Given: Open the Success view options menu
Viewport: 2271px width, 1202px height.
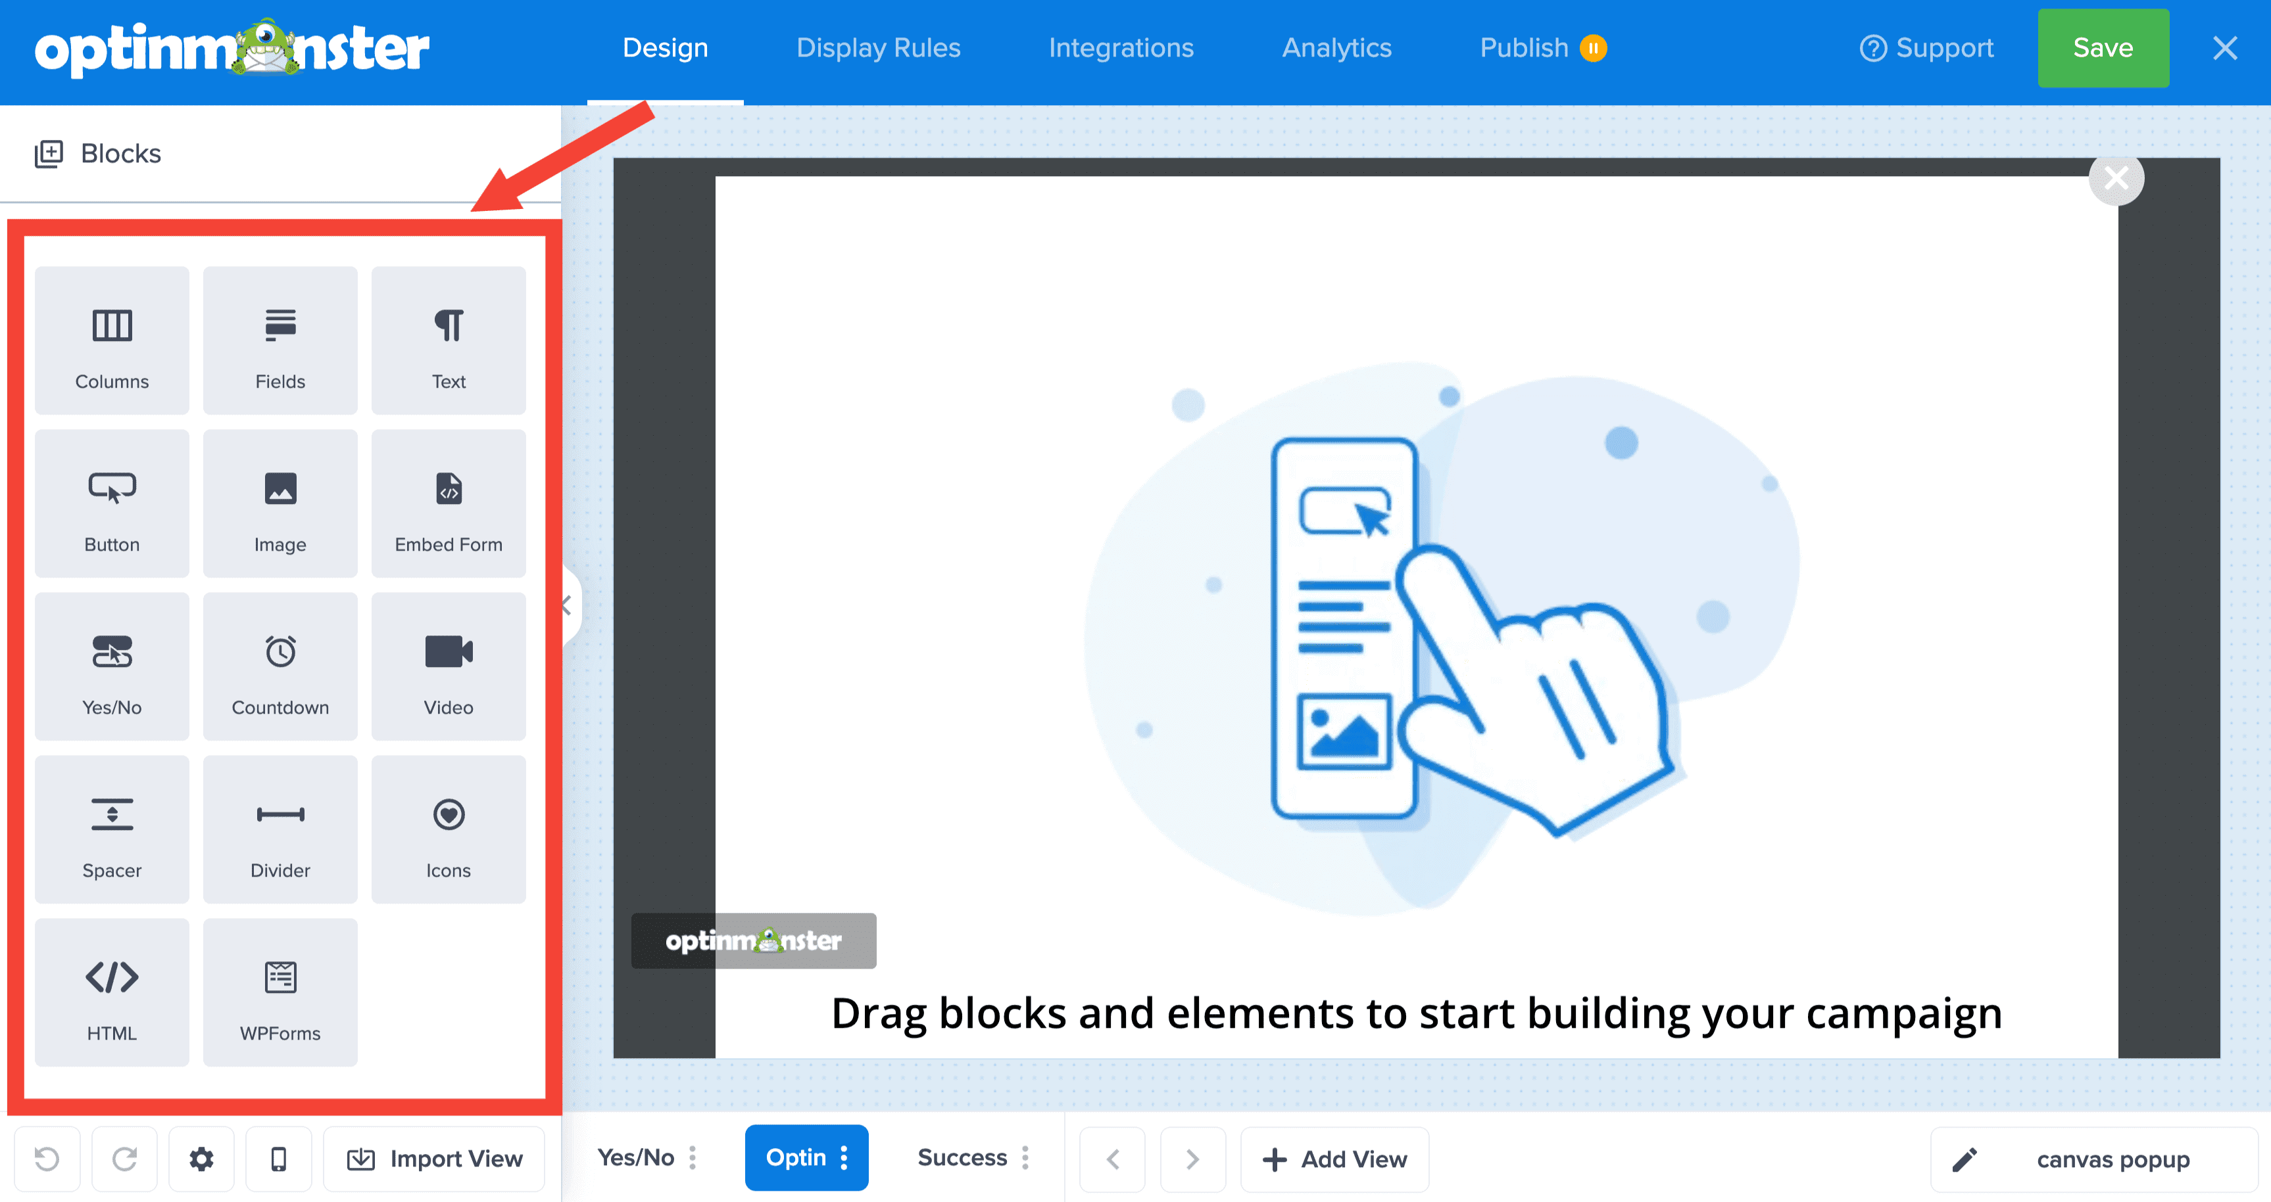Looking at the screenshot, I should [1025, 1157].
